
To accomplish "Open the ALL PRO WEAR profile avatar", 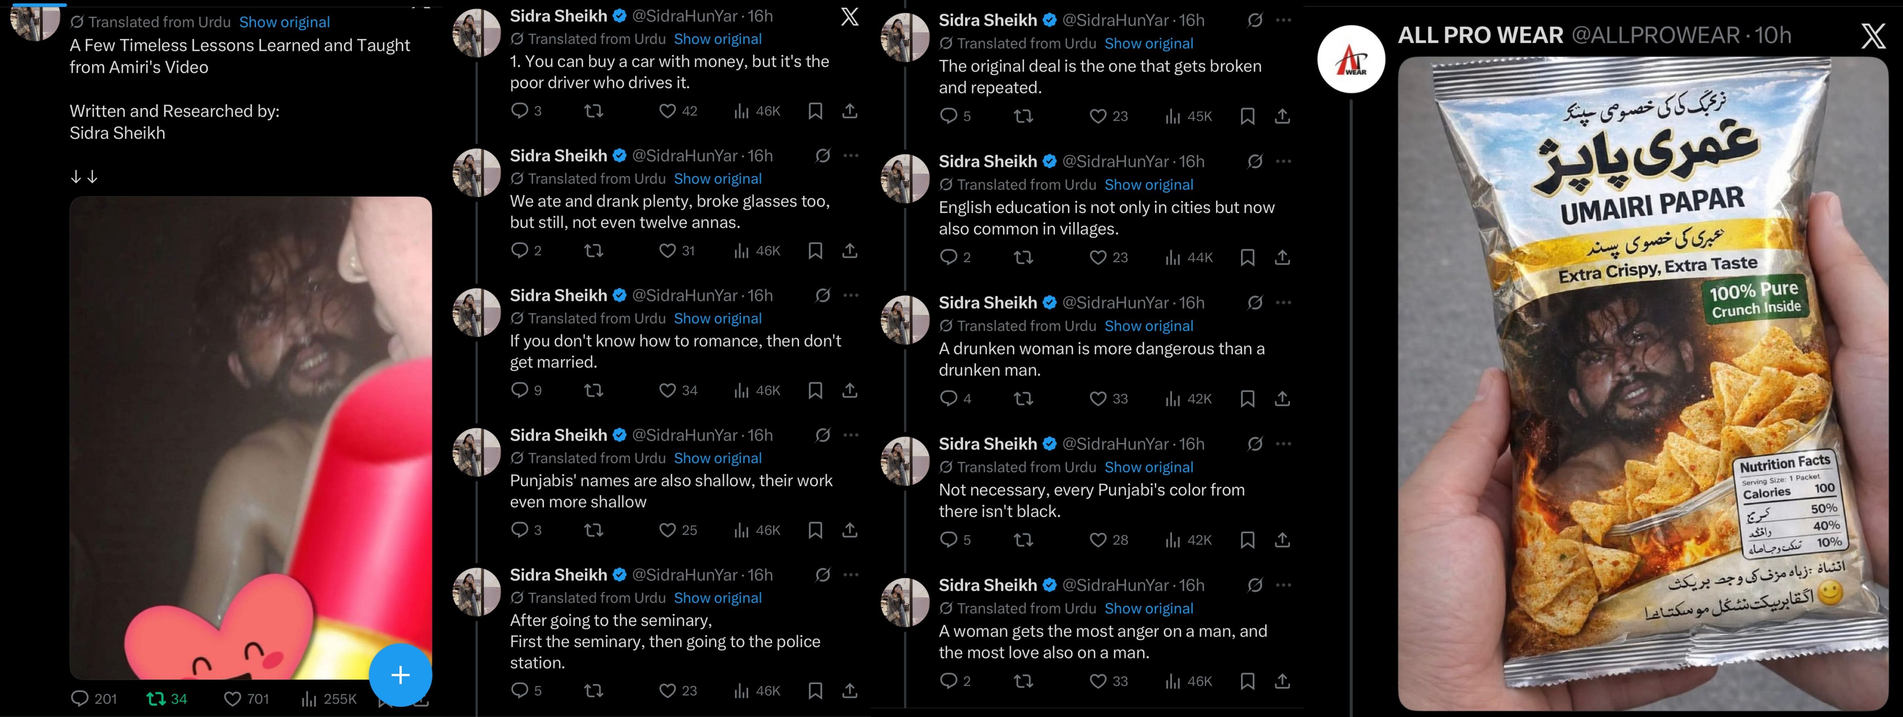I will coord(1351,59).
